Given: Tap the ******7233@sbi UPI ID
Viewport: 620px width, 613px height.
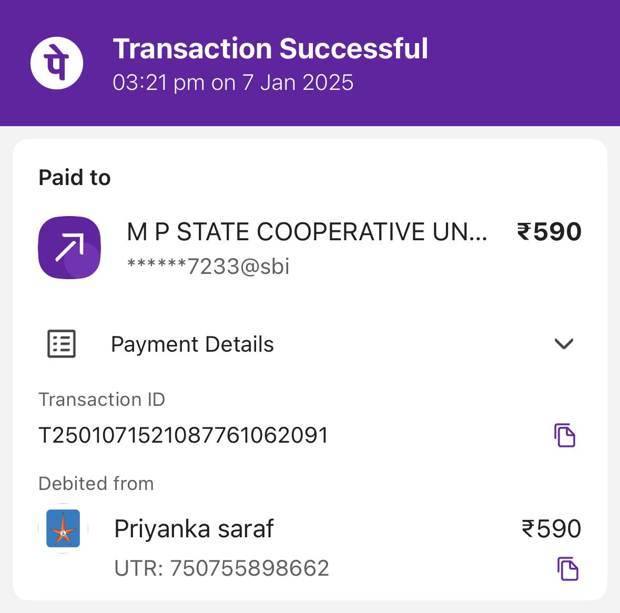Looking at the screenshot, I should (208, 266).
